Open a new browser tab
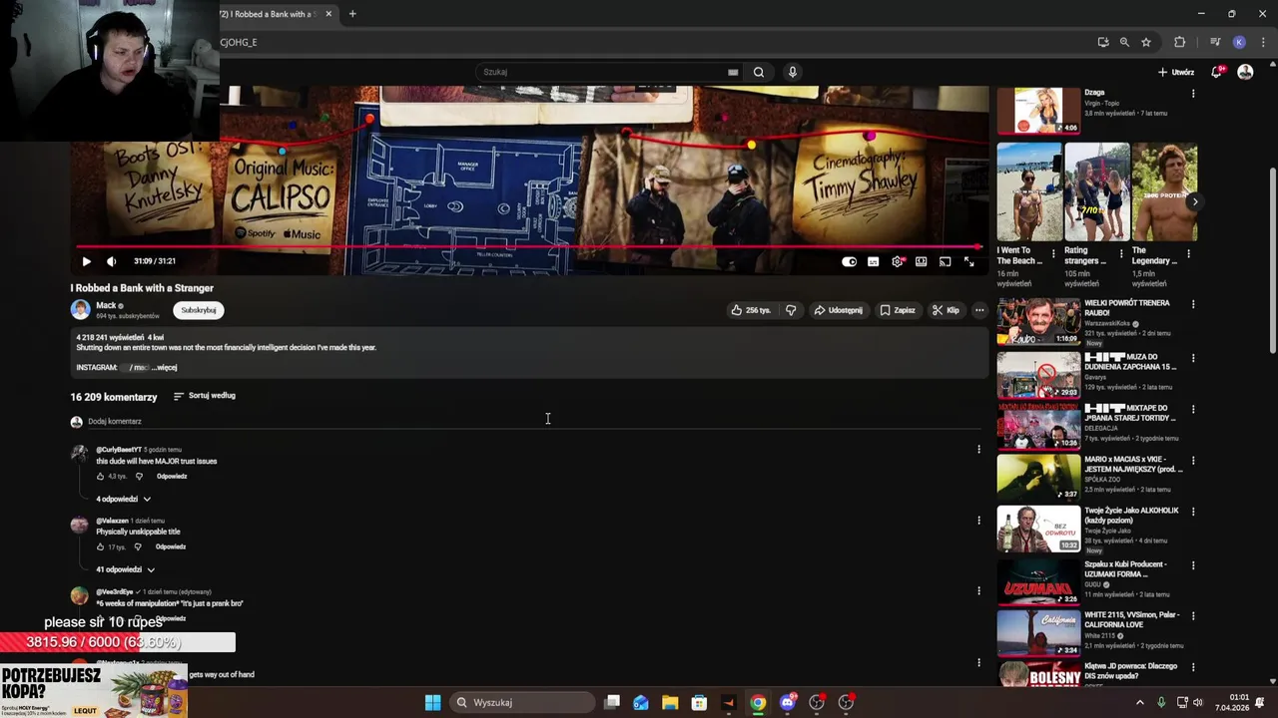Image resolution: width=1278 pixels, height=718 pixels. point(352,14)
